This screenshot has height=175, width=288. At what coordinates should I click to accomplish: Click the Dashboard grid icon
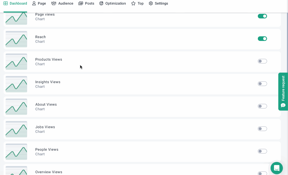tap(6, 4)
